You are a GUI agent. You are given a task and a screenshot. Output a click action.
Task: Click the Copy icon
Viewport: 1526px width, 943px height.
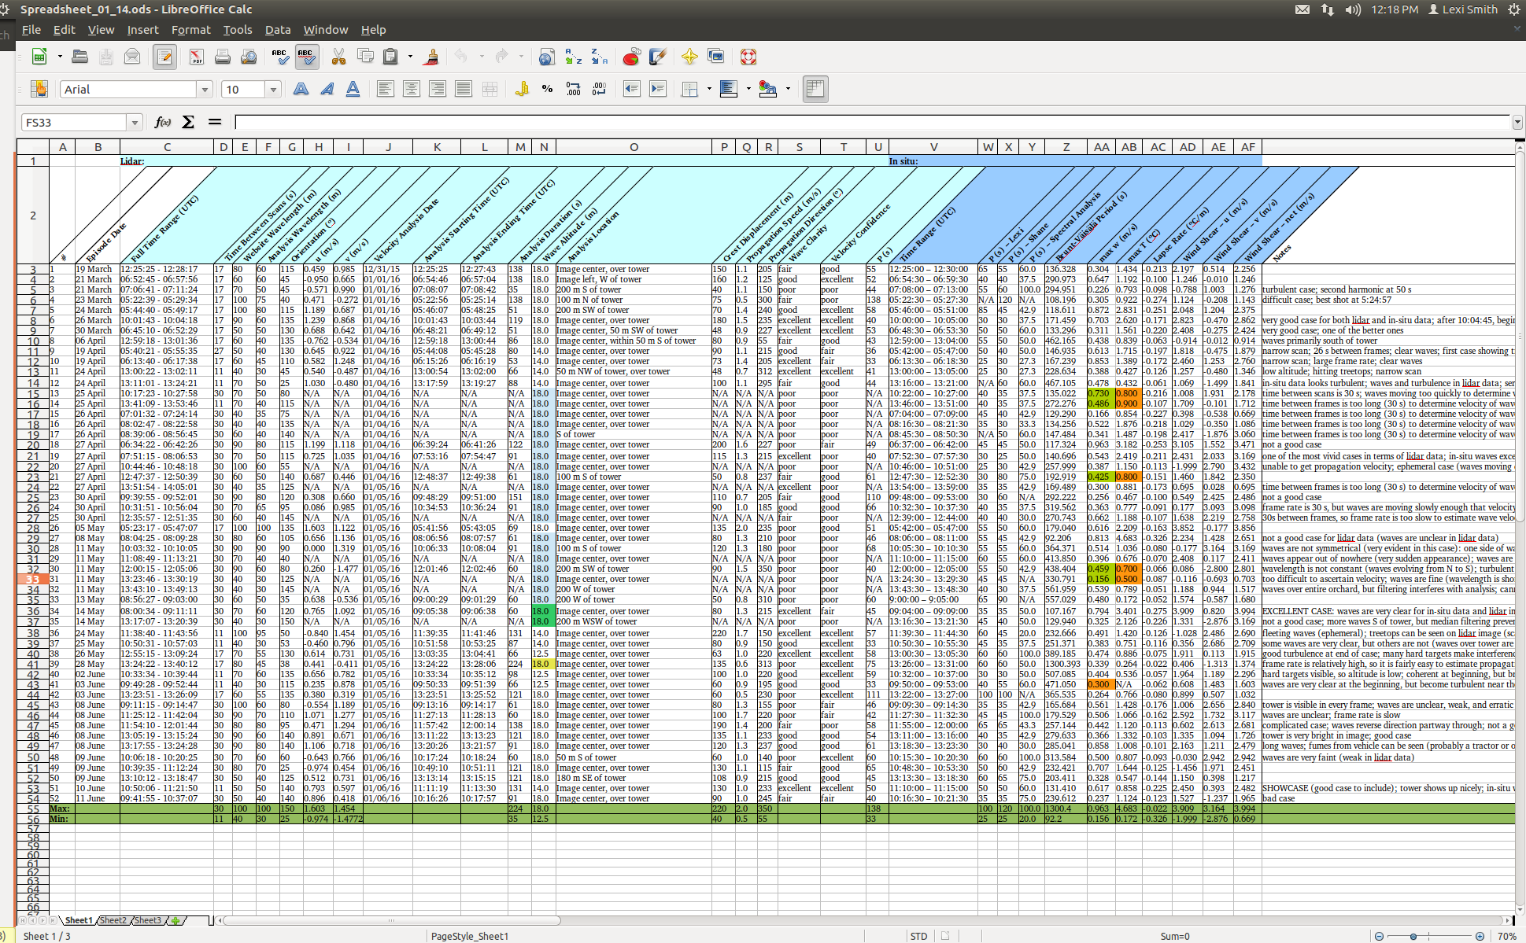click(365, 57)
